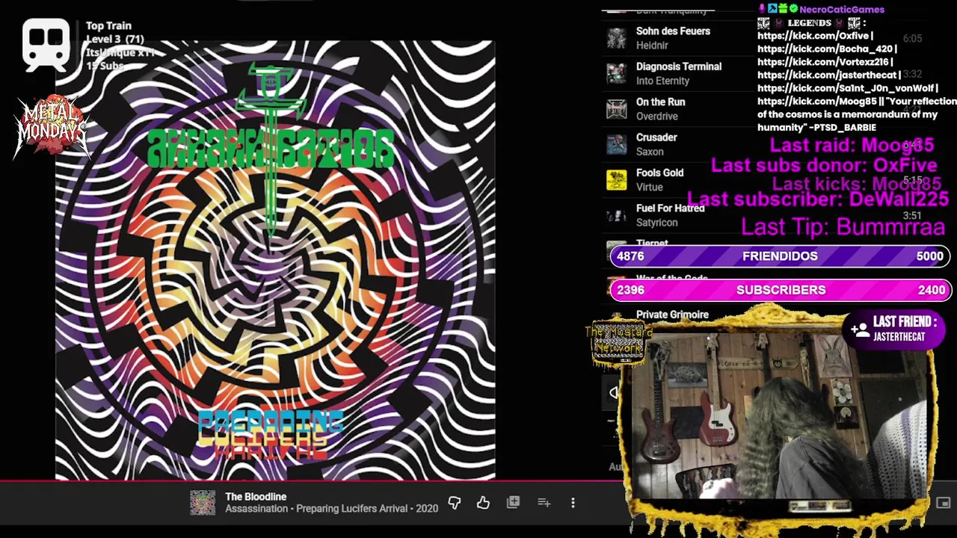Like the current song with thumbs-up
This screenshot has height=538, width=957.
coord(483,503)
